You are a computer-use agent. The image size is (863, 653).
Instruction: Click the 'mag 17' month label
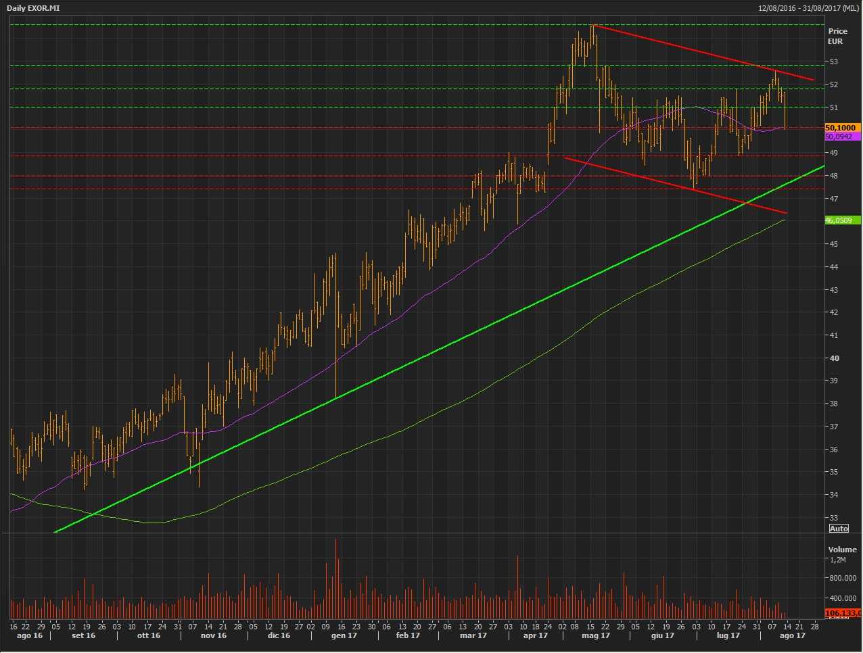point(596,635)
